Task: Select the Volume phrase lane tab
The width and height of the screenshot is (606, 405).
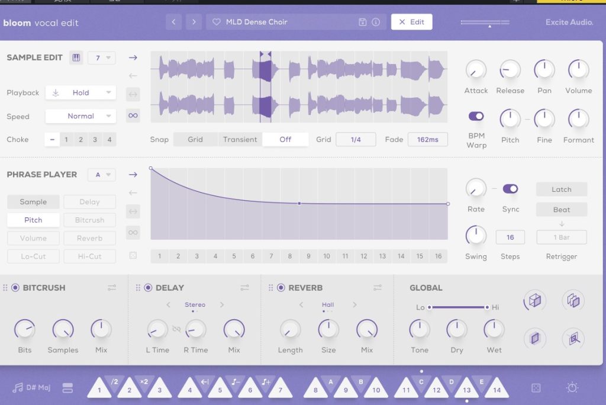Action: [33, 238]
